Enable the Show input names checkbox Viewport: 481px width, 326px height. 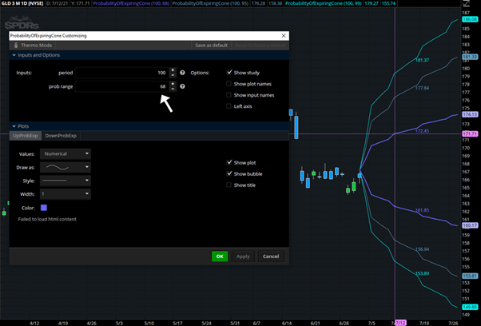pos(229,95)
